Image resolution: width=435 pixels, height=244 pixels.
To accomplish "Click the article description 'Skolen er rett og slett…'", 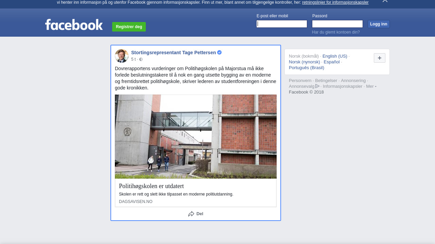I will pyautogui.click(x=176, y=194).
